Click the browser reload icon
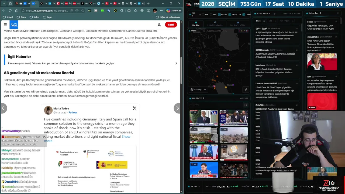This screenshot has height=194, width=345. [10, 11]
